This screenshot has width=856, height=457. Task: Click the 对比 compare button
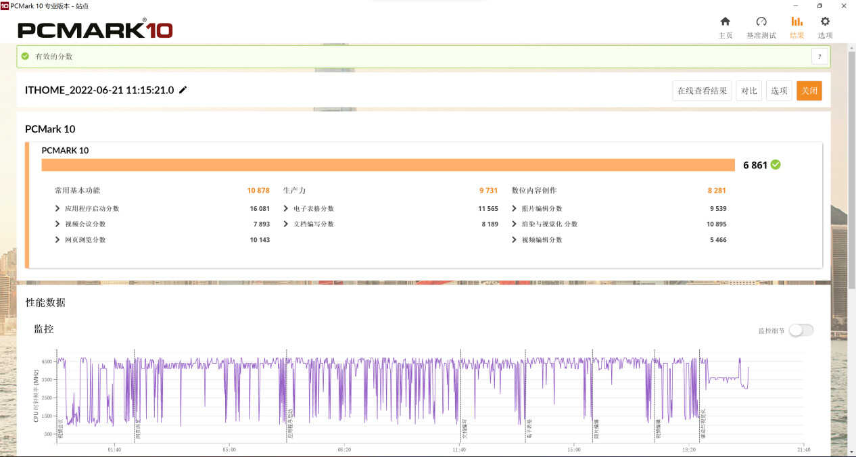tap(749, 91)
